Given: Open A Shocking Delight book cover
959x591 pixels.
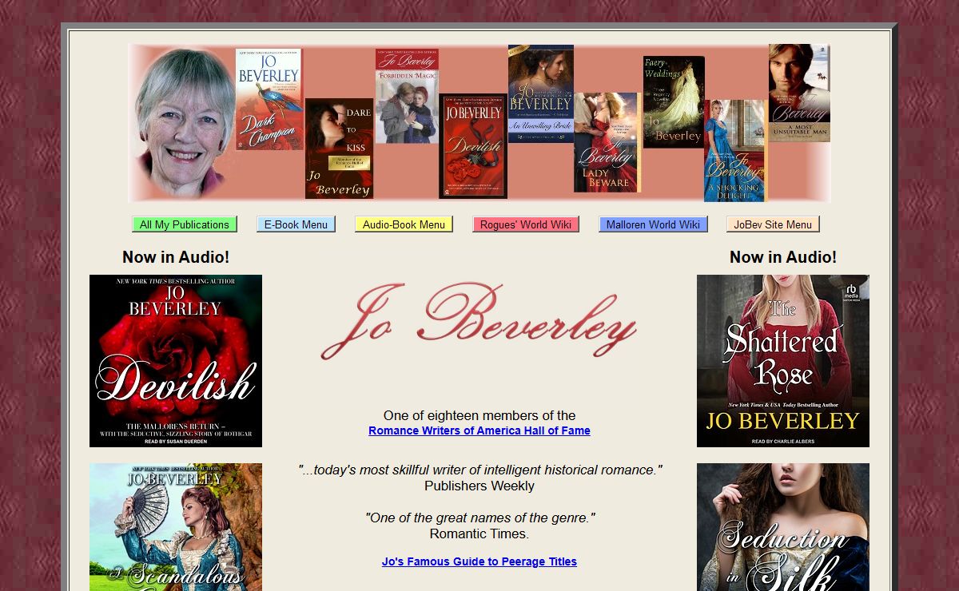Looking at the screenshot, I should tap(734, 151).
